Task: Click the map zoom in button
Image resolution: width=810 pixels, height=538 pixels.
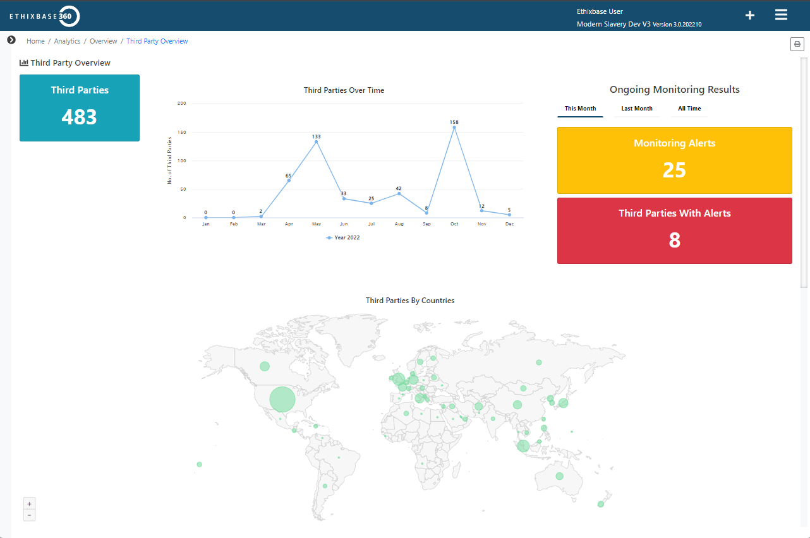Action: point(30,504)
